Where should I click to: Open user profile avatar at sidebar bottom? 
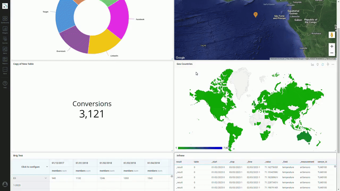[x=5, y=184]
